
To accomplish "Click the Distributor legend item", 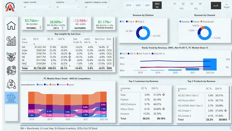I will (x=207, y=22).
